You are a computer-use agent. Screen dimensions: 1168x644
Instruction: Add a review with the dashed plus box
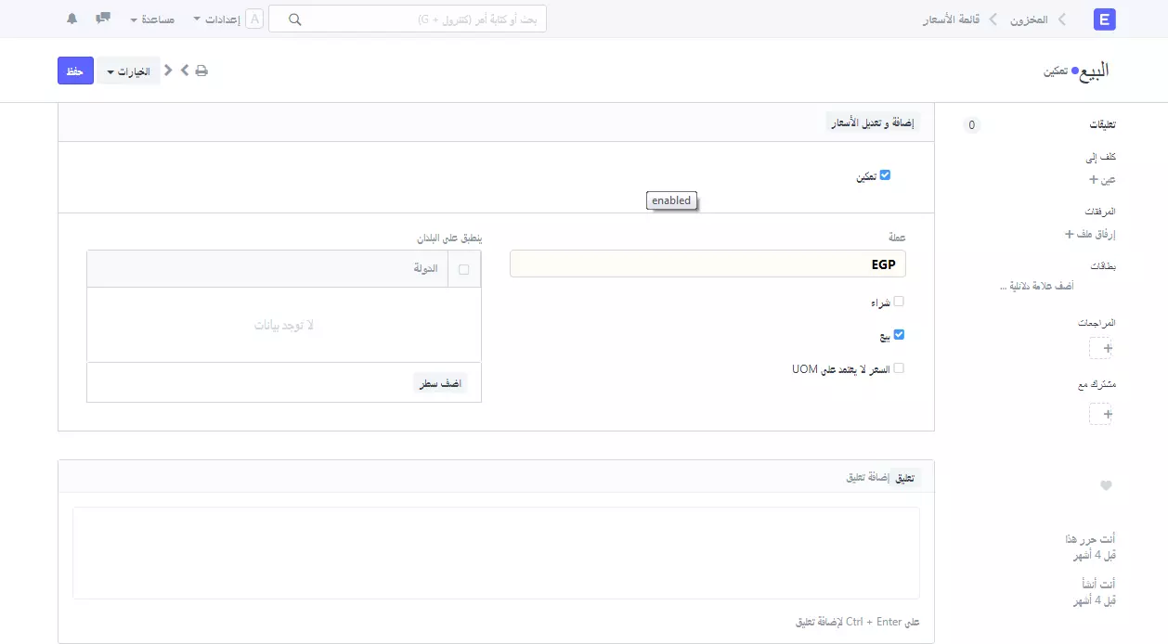pos(1100,348)
